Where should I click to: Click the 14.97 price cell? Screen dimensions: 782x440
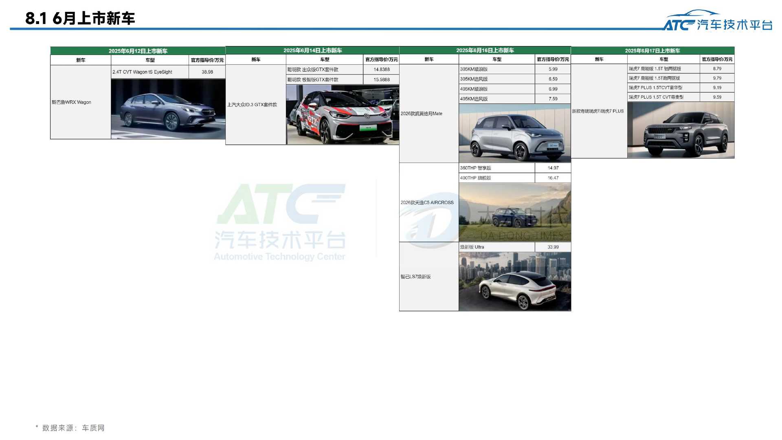click(x=553, y=168)
